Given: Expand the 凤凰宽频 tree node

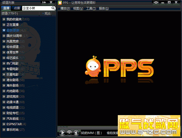Looking at the screenshot, I should [x=4, y=41].
